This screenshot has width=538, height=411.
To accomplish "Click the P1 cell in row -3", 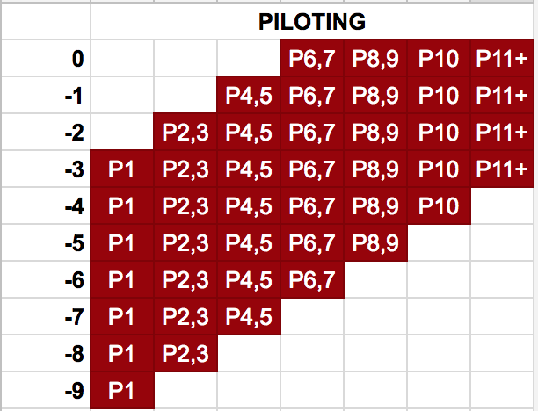I will (x=122, y=169).
